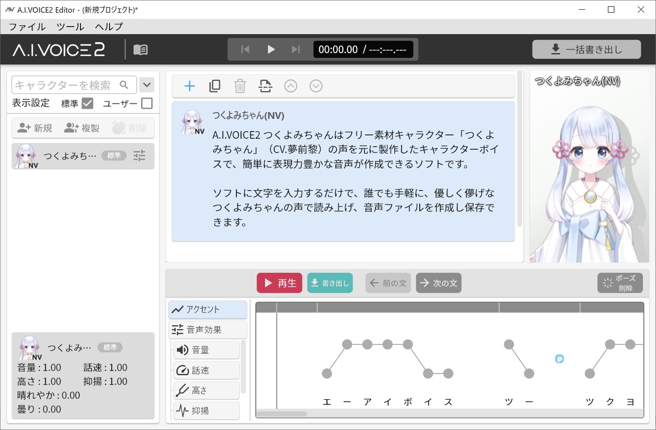656x430 pixels.
Task: Open the ファイル menu
Action: (x=27, y=27)
